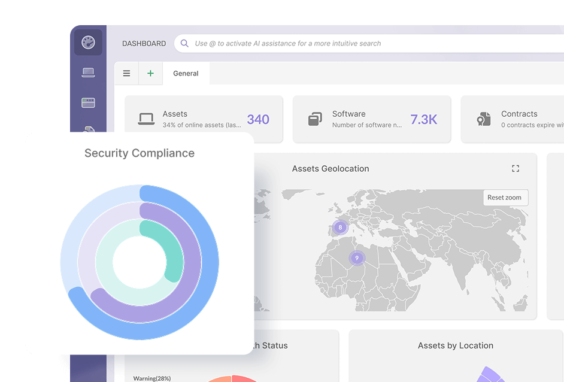Add a new dashboard tab with plus icon
Image resolution: width=564 pixels, height=382 pixels.
tap(150, 74)
